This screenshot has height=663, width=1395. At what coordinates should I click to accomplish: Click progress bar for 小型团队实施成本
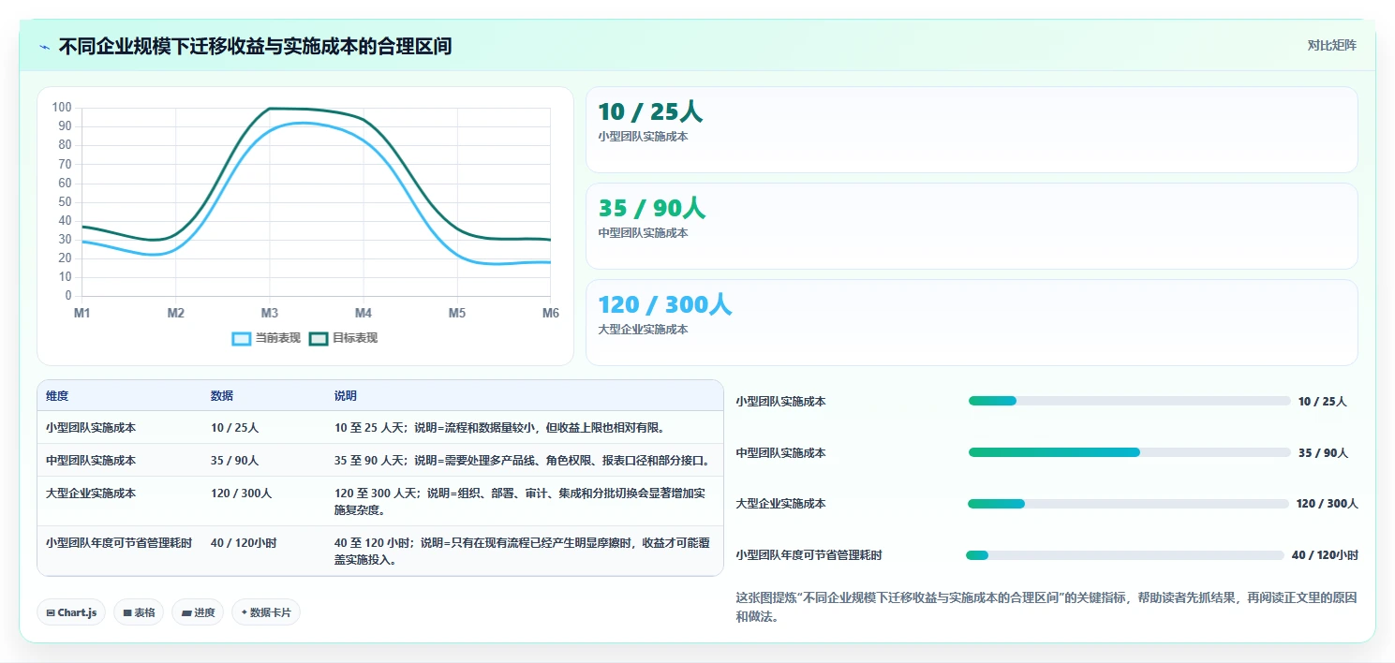(1129, 401)
